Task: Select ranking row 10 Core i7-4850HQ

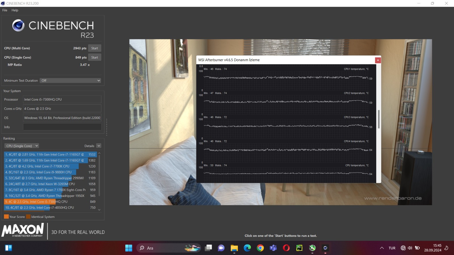Action: (x=51, y=208)
